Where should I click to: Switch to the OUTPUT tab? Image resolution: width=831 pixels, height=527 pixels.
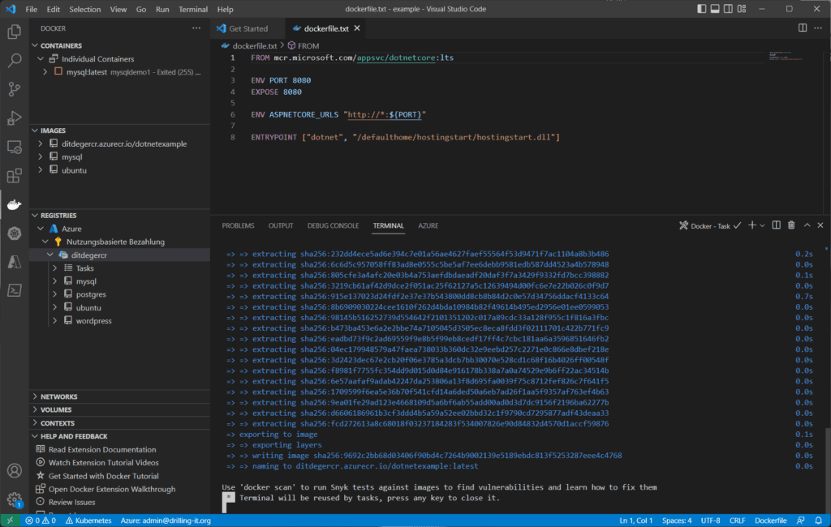(280, 225)
